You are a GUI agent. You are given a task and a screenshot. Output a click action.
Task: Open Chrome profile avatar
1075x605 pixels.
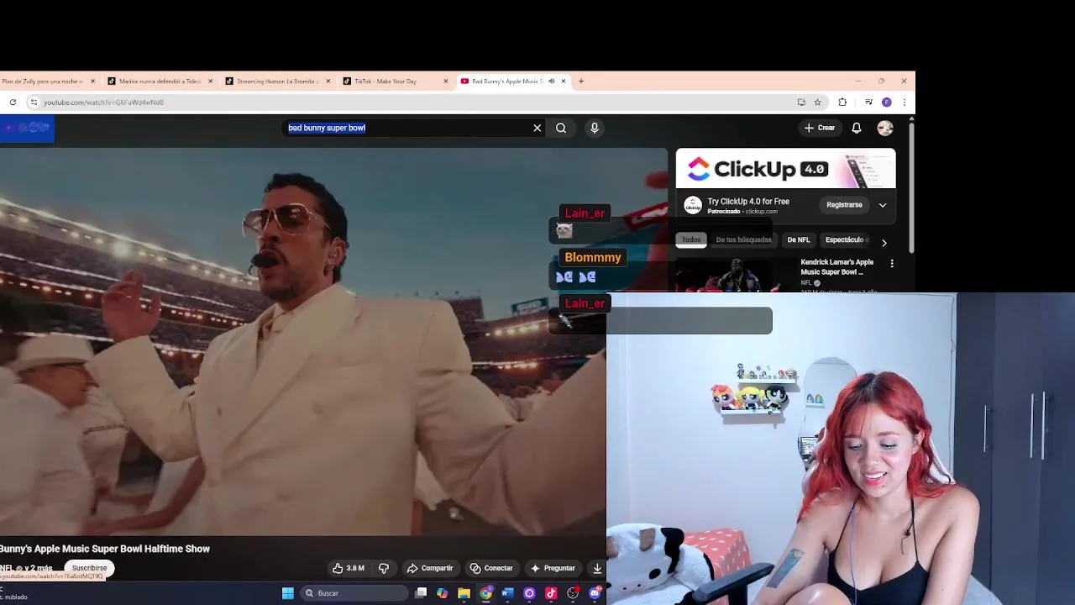click(887, 103)
